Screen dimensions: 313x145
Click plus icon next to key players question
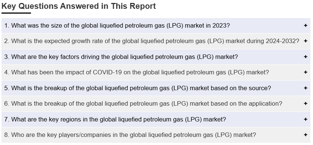pyautogui.click(x=305, y=135)
